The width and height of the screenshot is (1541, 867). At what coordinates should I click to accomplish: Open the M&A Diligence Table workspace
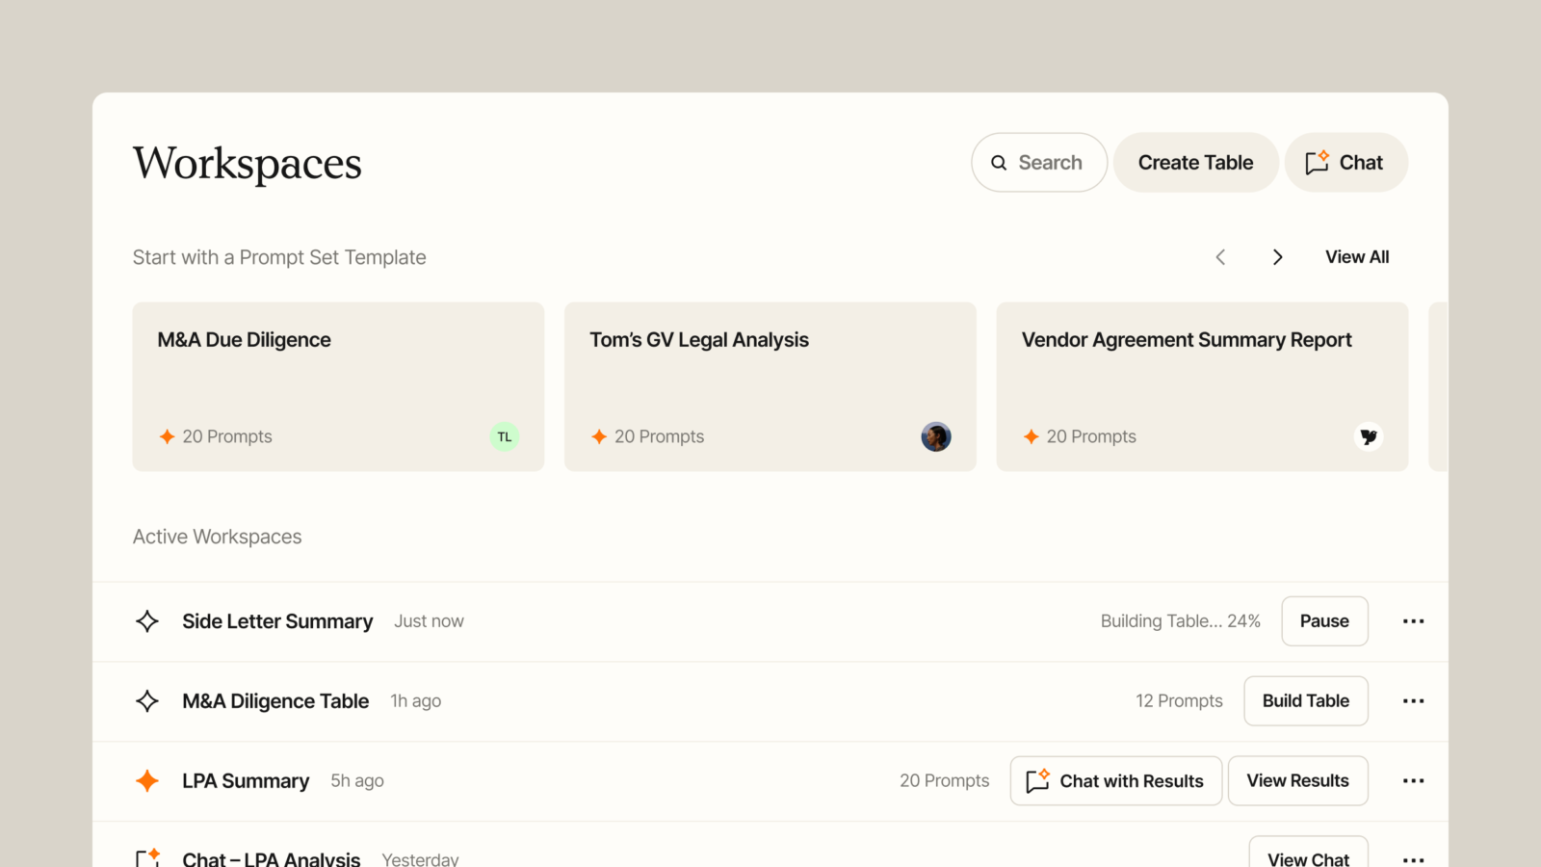[275, 701]
